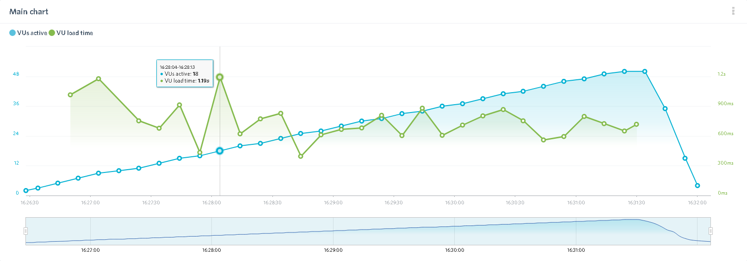Image resolution: width=747 pixels, height=261 pixels.
Task: Click the last VUs active point near 16:32:00
Action: tap(698, 186)
